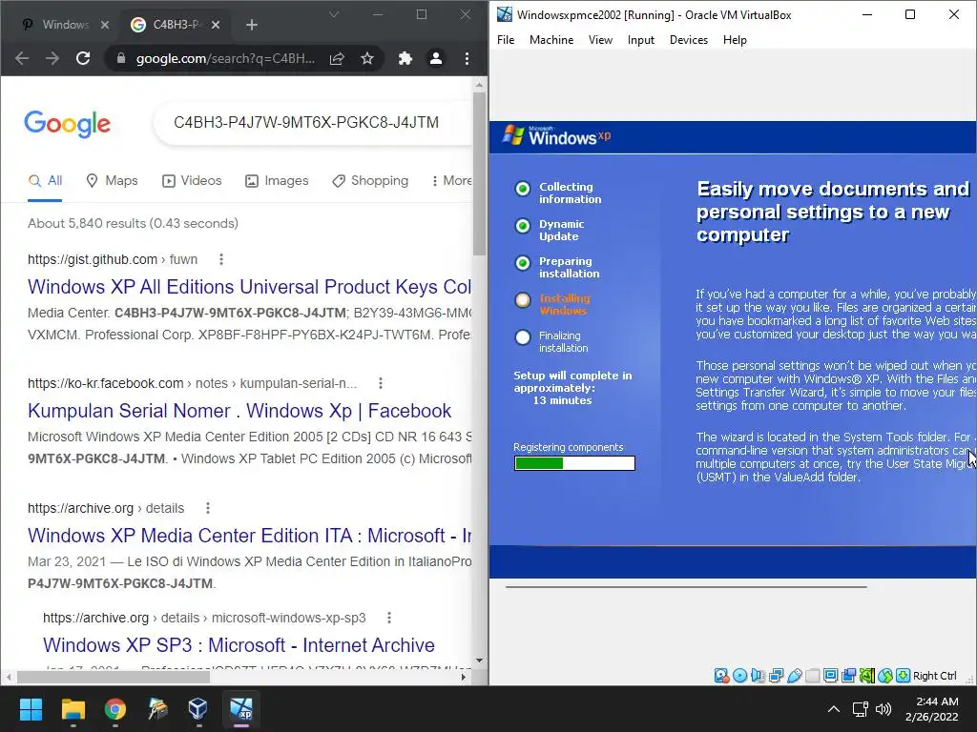Click the Google logo

click(x=68, y=124)
